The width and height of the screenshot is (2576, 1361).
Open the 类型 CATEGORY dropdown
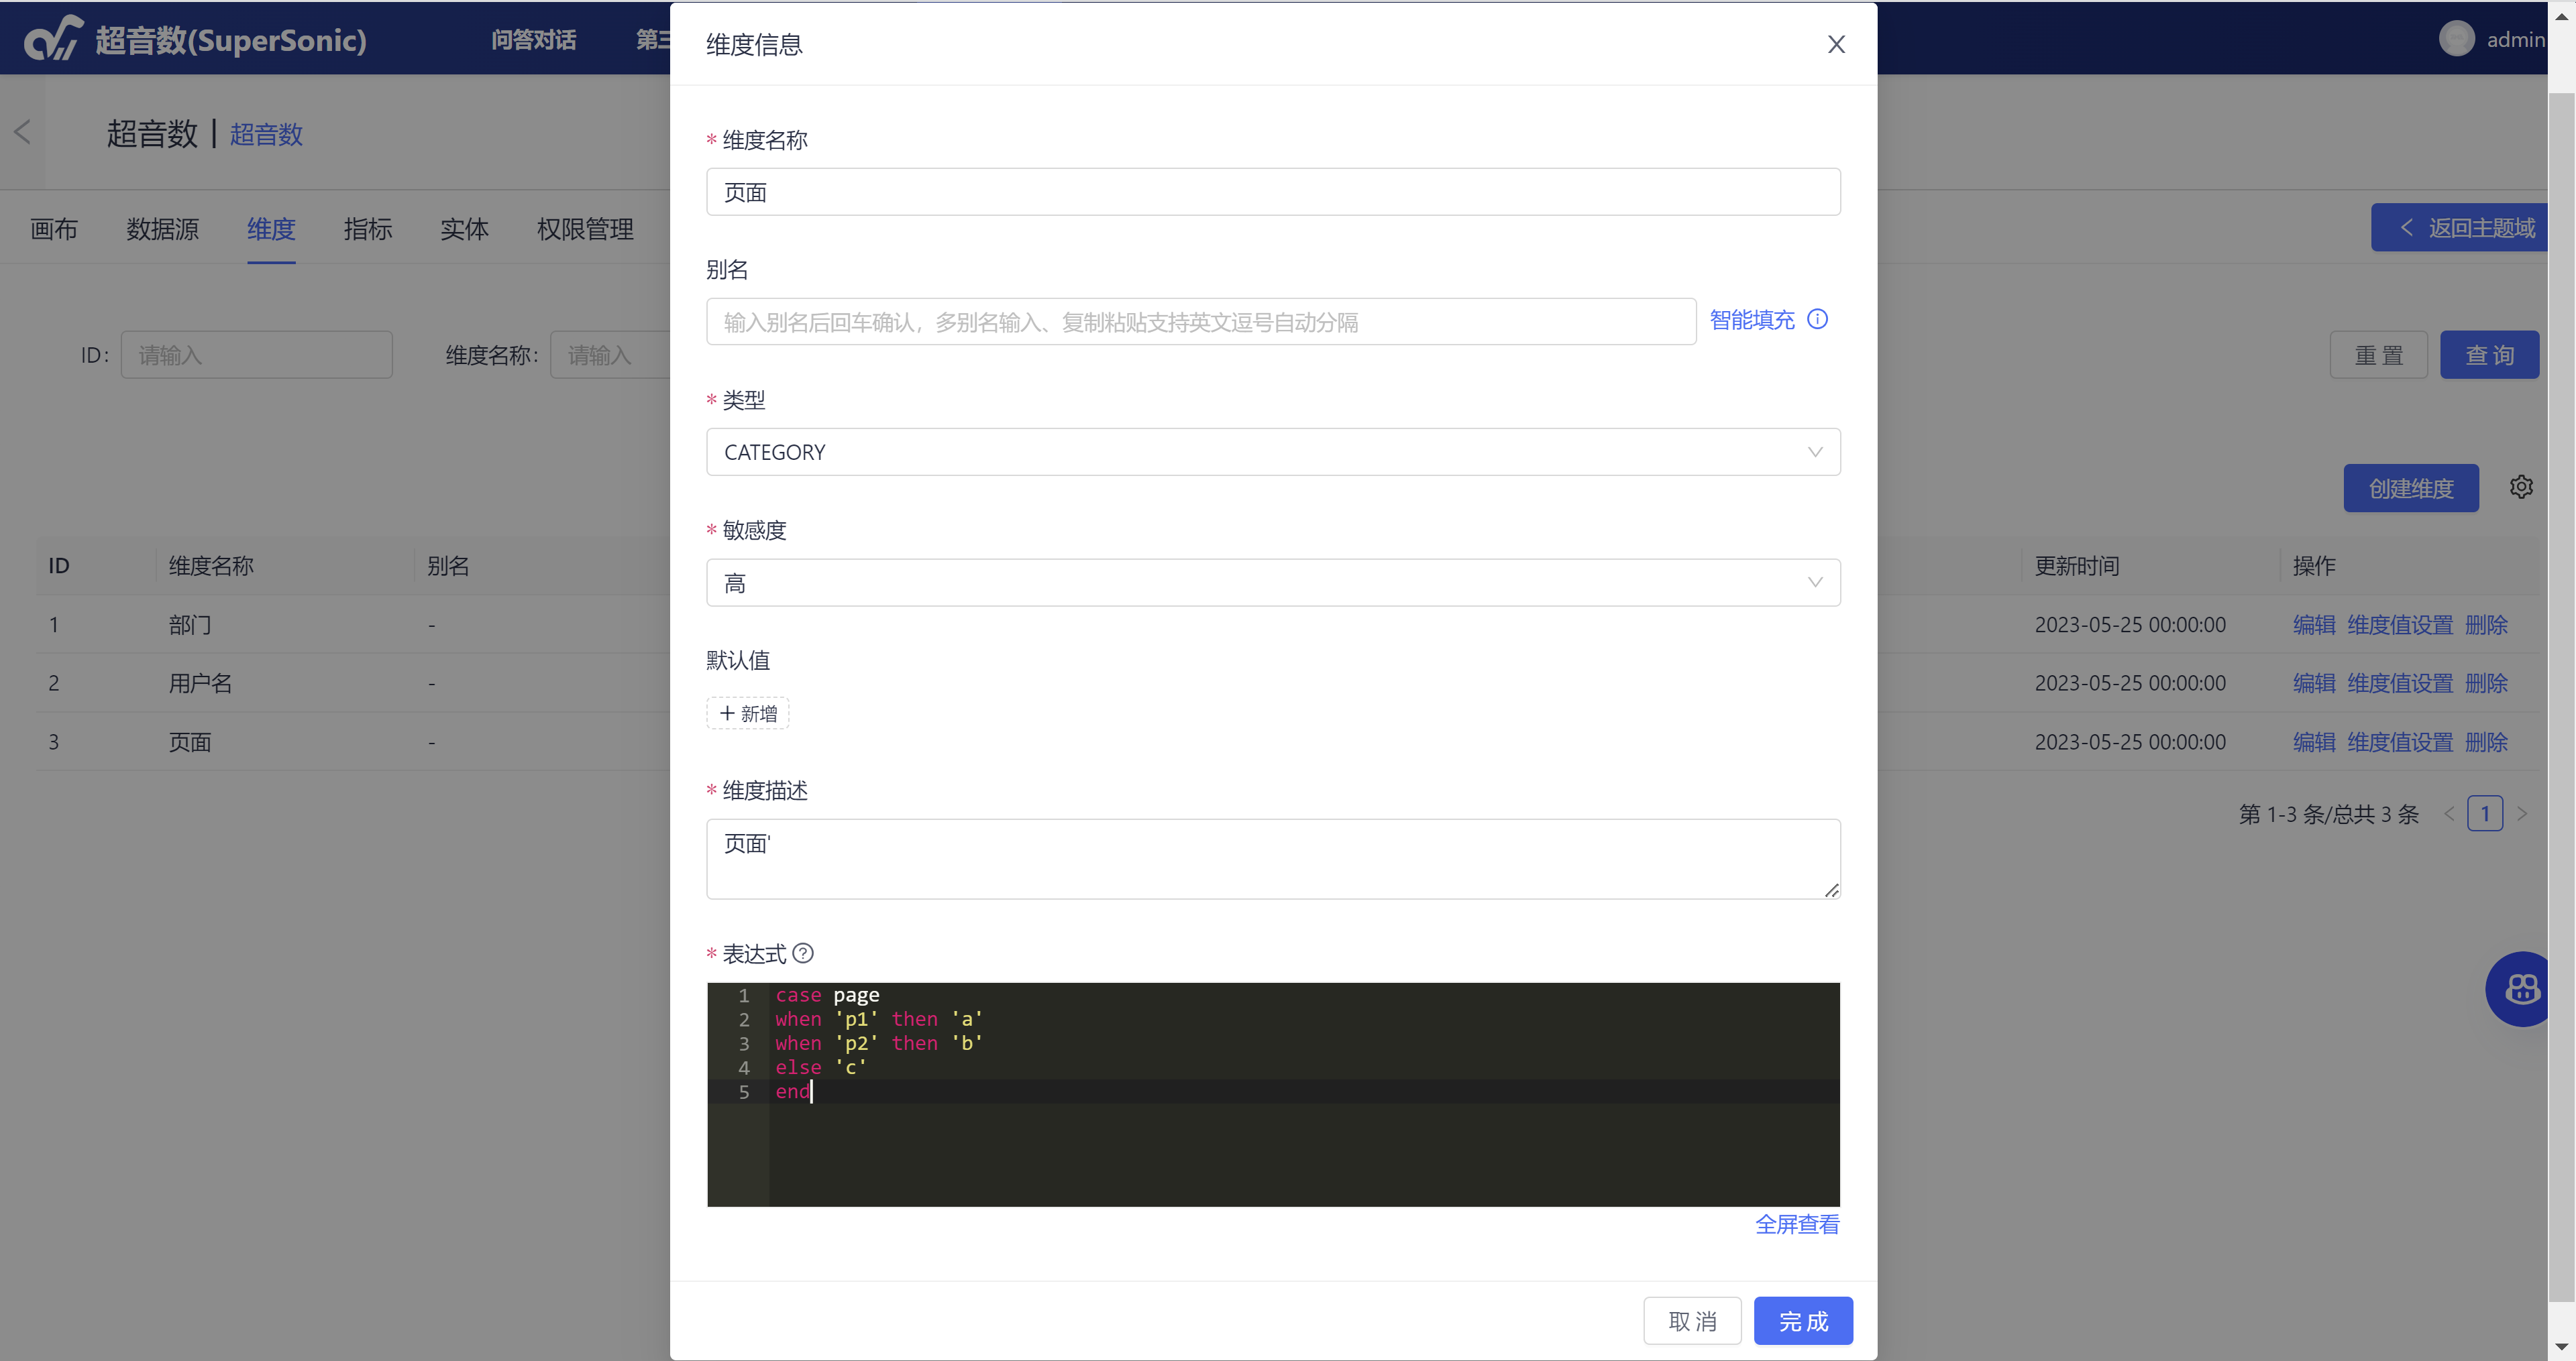click(1272, 452)
